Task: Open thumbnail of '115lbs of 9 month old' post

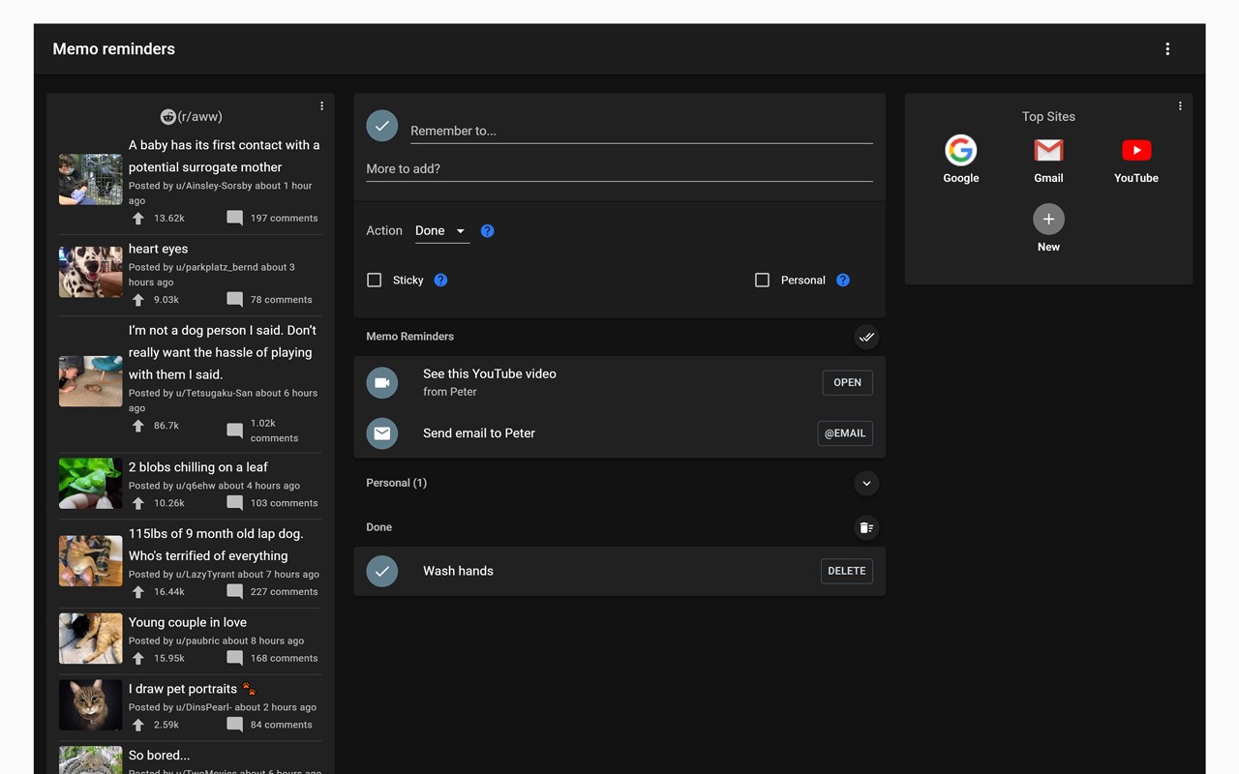Action: pyautogui.click(x=91, y=561)
